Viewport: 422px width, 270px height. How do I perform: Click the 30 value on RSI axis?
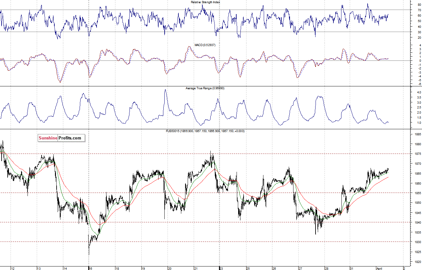click(x=419, y=32)
